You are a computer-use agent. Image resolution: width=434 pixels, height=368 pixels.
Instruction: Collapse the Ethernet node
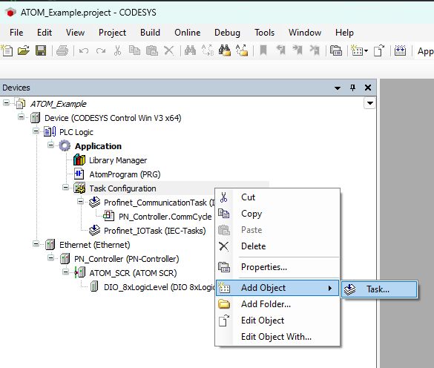[36, 244]
